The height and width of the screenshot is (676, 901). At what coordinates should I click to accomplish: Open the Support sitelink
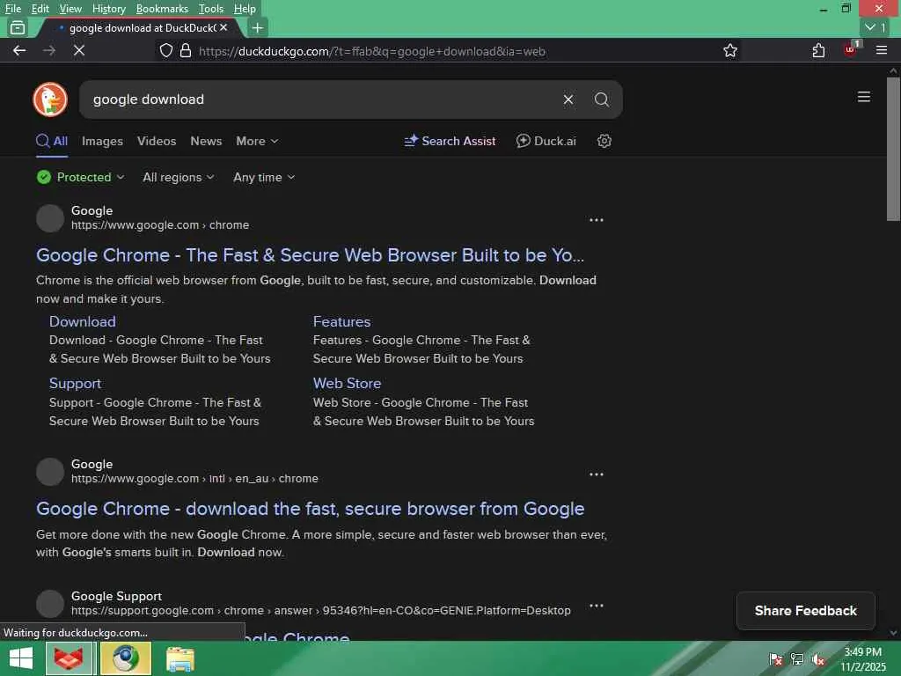(x=75, y=384)
